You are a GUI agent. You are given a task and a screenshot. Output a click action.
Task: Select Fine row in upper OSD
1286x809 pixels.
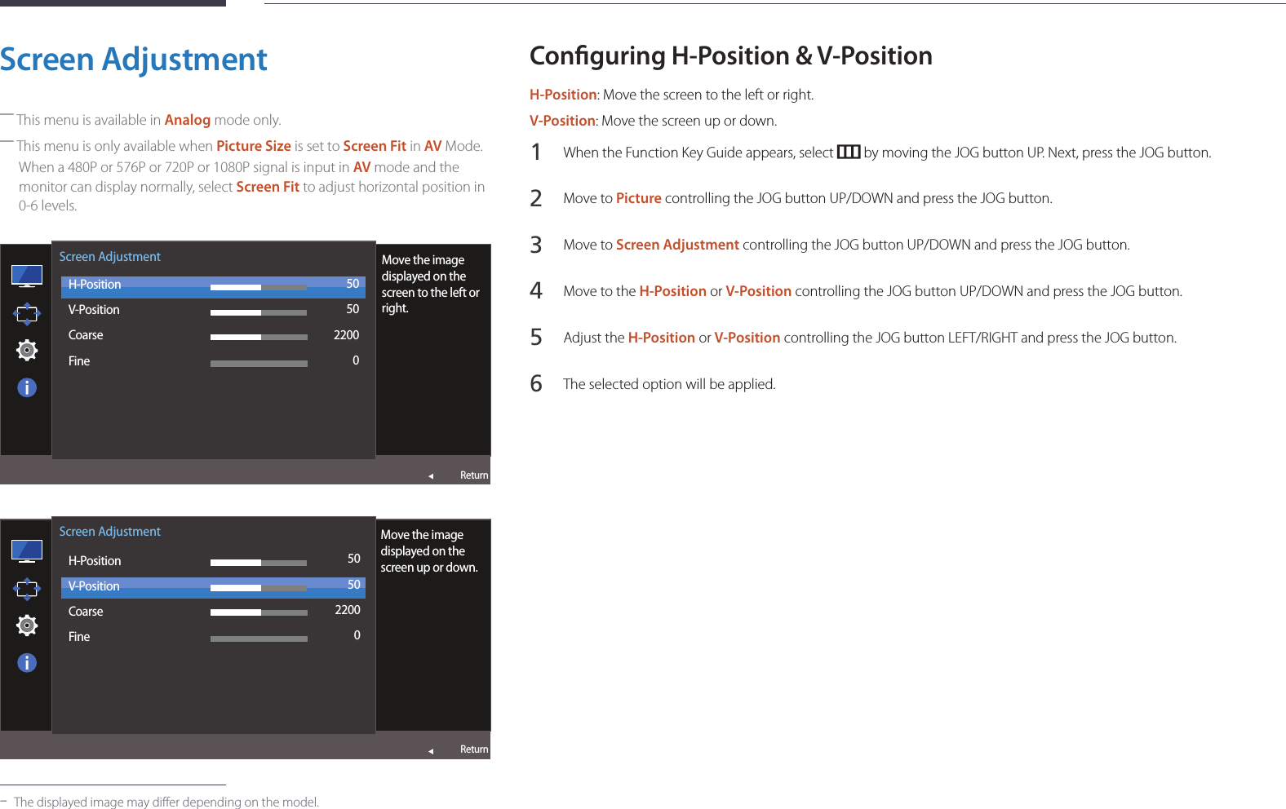[213, 361]
